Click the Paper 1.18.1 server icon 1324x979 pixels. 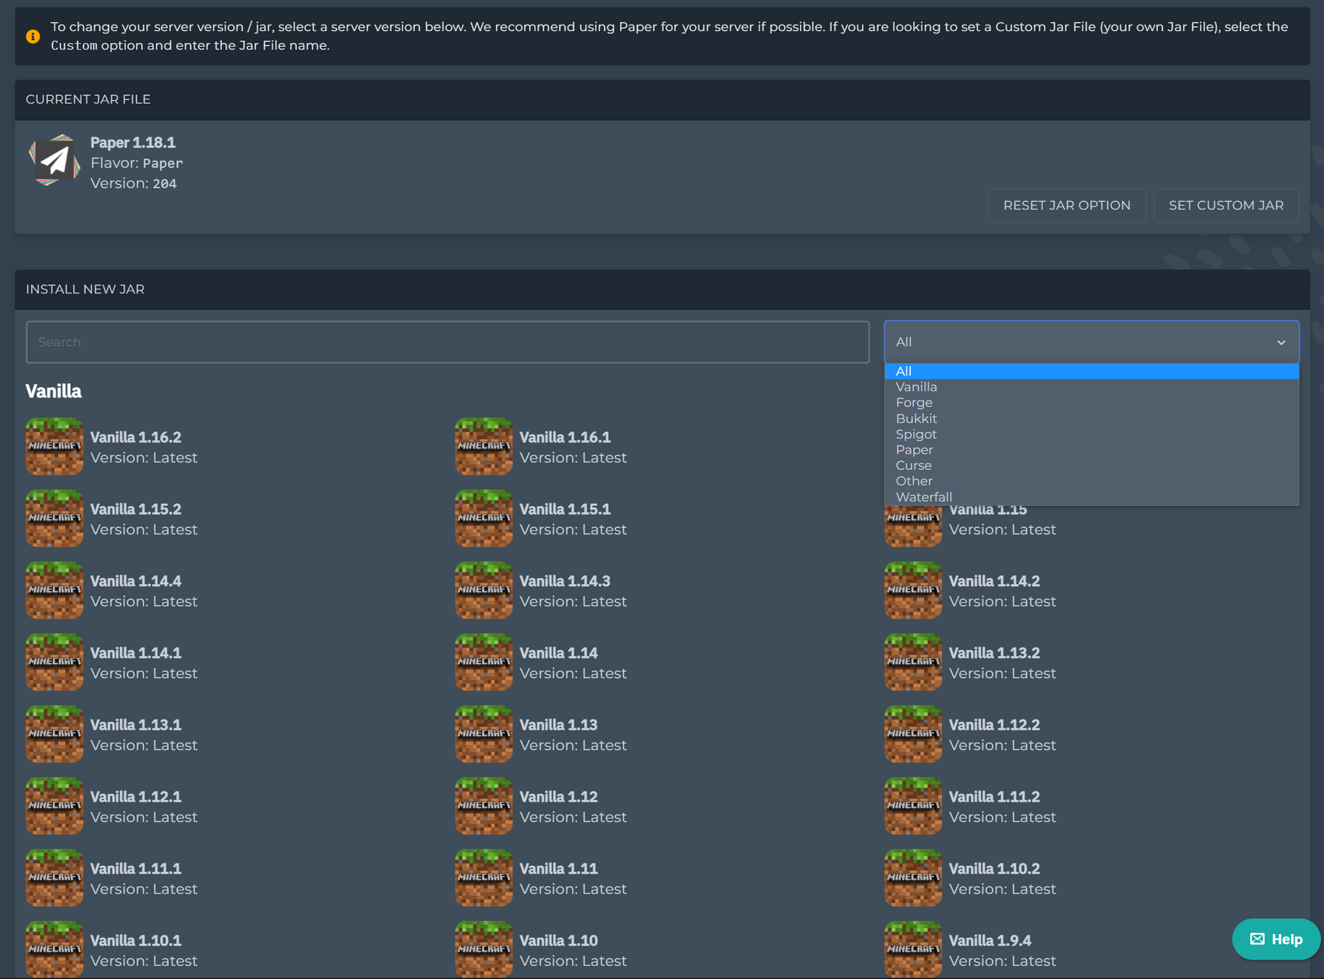pyautogui.click(x=54, y=163)
